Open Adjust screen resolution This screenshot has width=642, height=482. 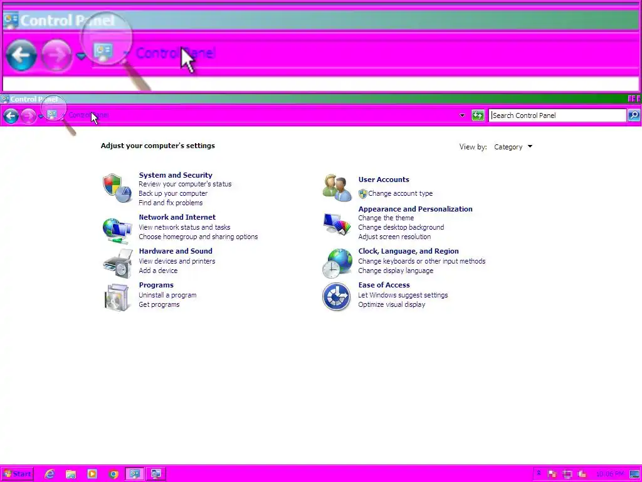[x=394, y=237]
